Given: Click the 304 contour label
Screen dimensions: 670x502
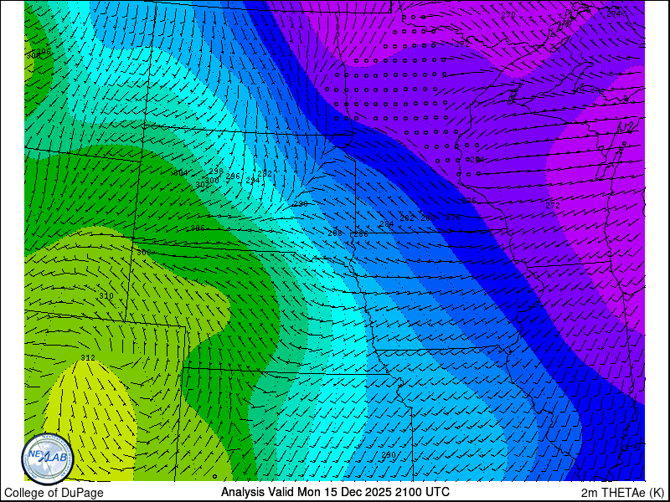Looking at the screenshot, I should pos(181,173).
